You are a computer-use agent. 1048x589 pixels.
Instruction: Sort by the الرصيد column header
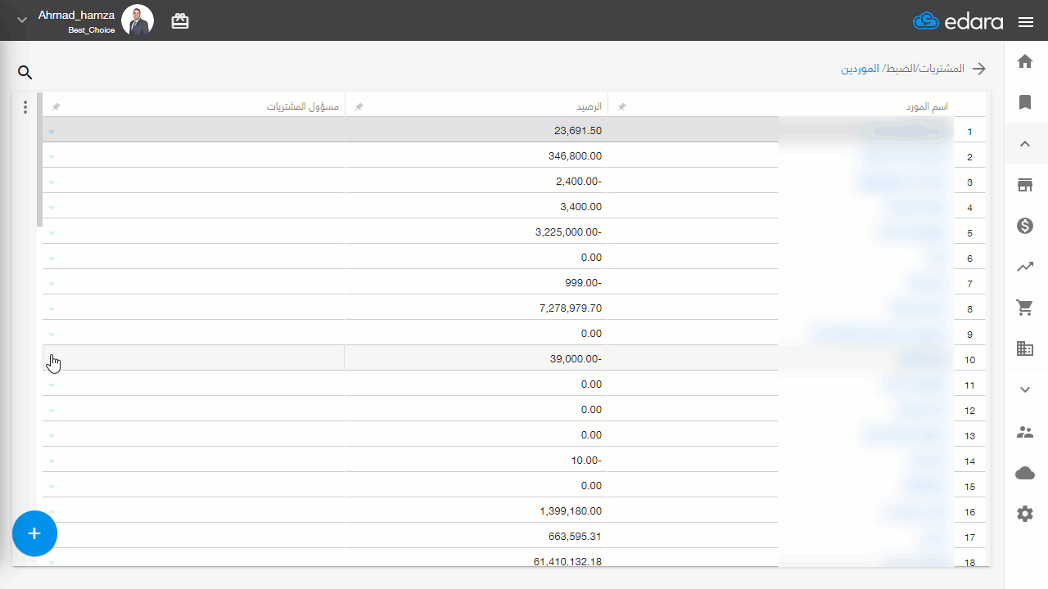tap(588, 107)
